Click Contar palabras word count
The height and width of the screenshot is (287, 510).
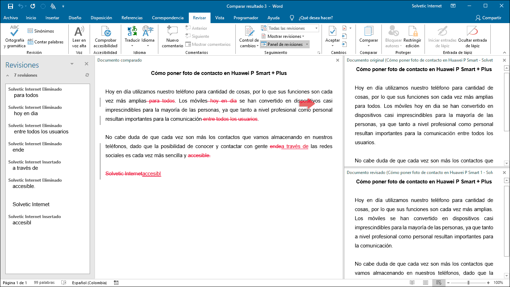coord(46,42)
